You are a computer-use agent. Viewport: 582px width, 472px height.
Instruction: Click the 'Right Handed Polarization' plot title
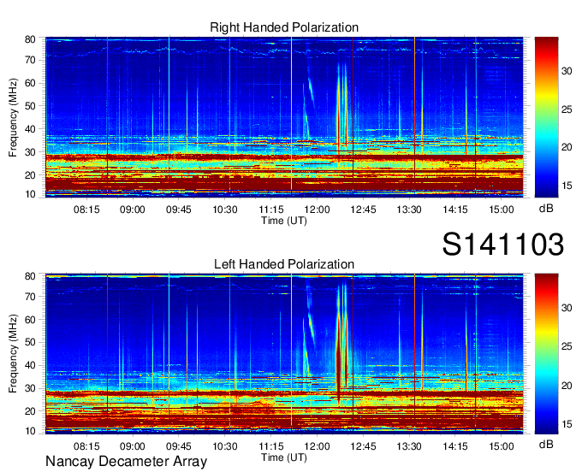pos(284,27)
